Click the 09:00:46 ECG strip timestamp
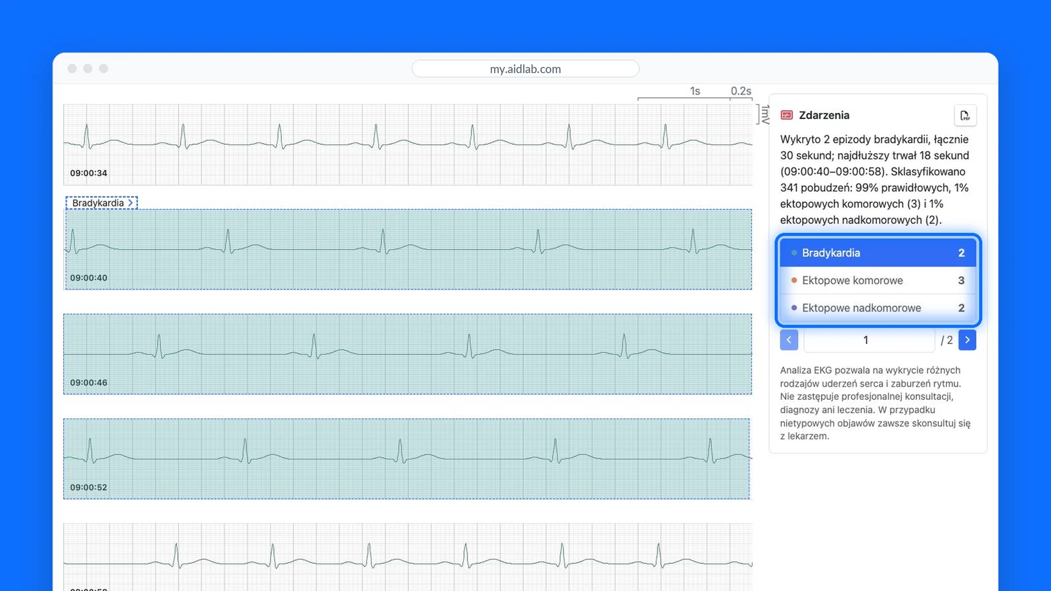 coord(89,383)
